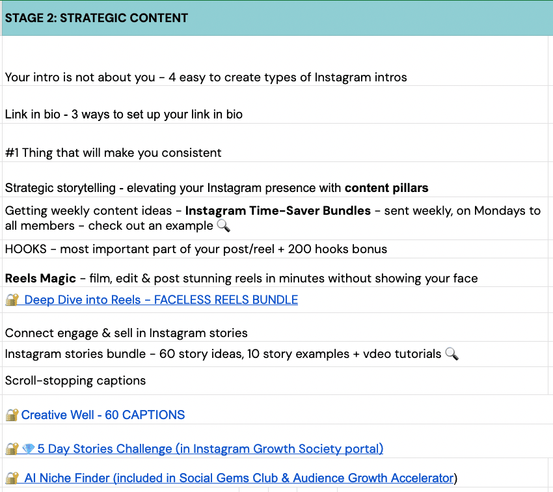This screenshot has width=553, height=492.
Task: Click the Strategic storytelling content pillars row
Action: tap(217, 188)
